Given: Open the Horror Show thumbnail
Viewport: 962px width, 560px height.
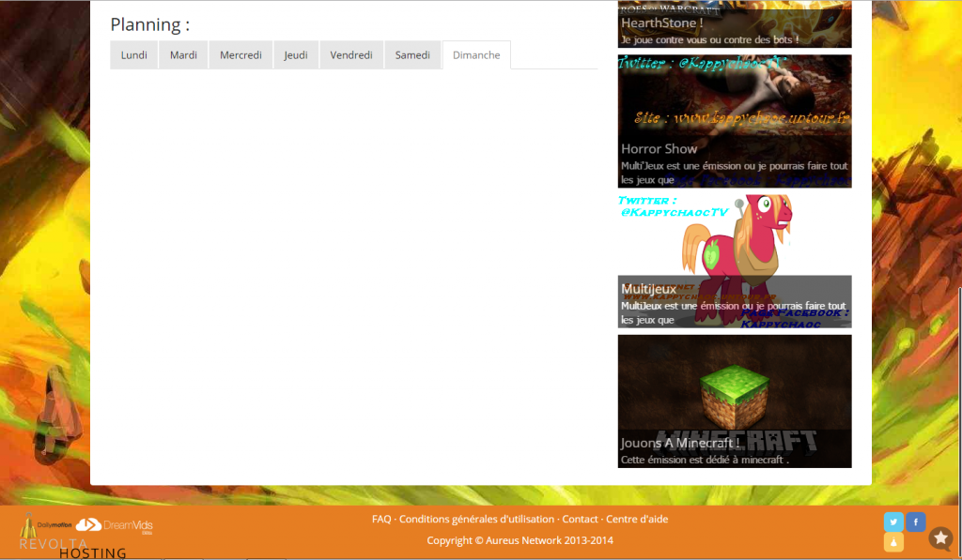Looking at the screenshot, I should pyautogui.click(x=734, y=121).
